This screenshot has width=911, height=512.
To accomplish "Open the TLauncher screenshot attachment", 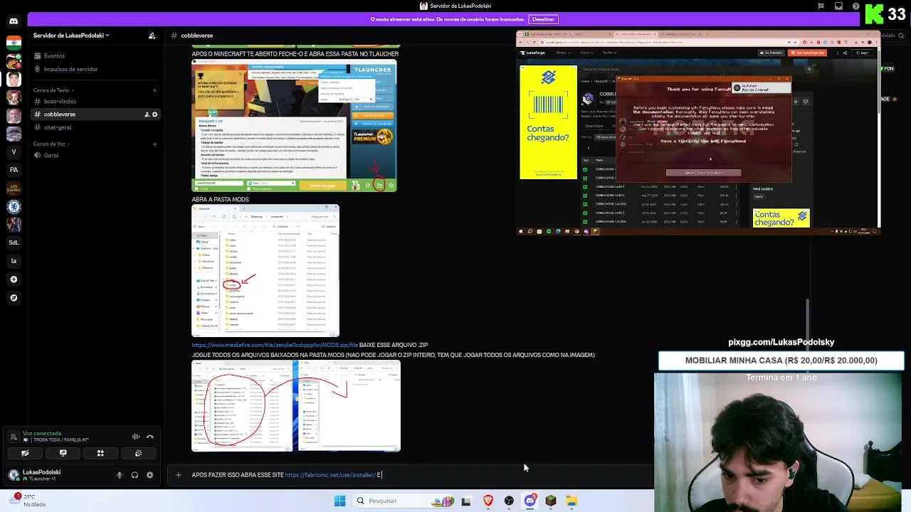I will 294,126.
